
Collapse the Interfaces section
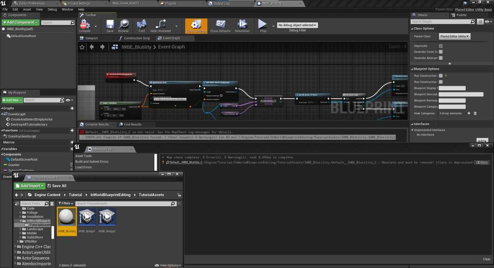(412, 124)
